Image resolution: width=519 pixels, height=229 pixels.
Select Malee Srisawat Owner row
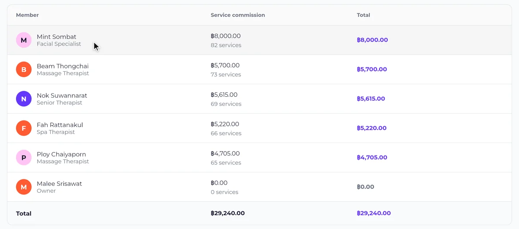point(259,187)
